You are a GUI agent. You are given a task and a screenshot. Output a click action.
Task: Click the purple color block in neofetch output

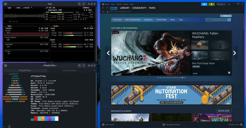click(50, 119)
